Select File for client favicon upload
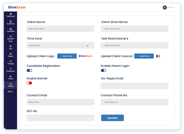 click(x=144, y=56)
